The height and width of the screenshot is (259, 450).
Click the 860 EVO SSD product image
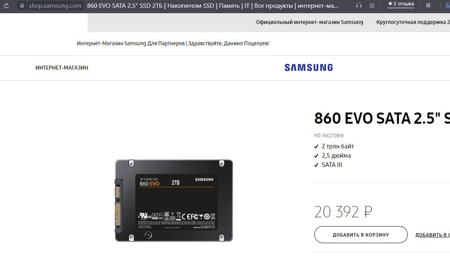pos(174,201)
